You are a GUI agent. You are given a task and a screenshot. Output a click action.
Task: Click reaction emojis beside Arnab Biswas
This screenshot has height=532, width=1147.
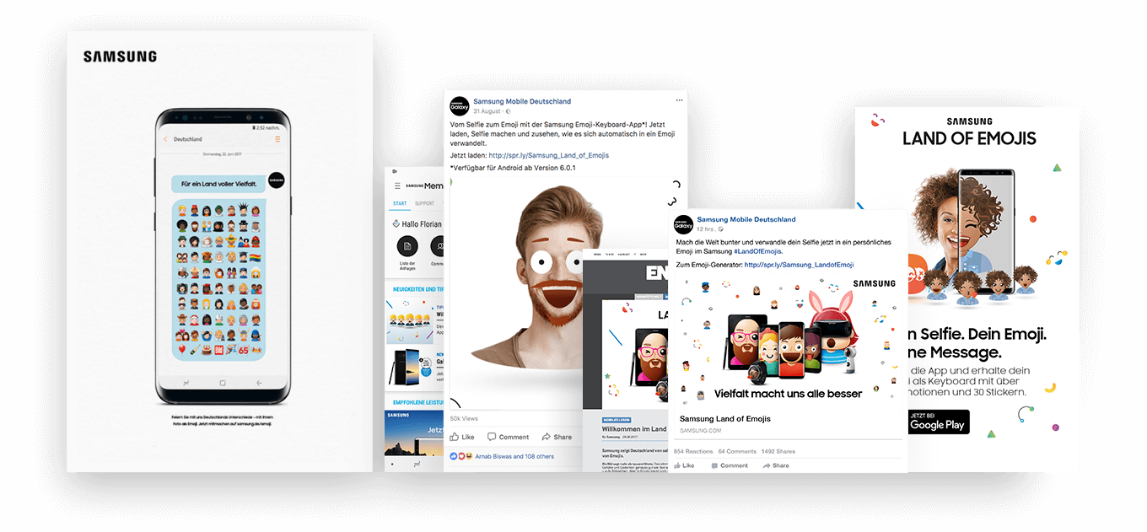click(461, 456)
